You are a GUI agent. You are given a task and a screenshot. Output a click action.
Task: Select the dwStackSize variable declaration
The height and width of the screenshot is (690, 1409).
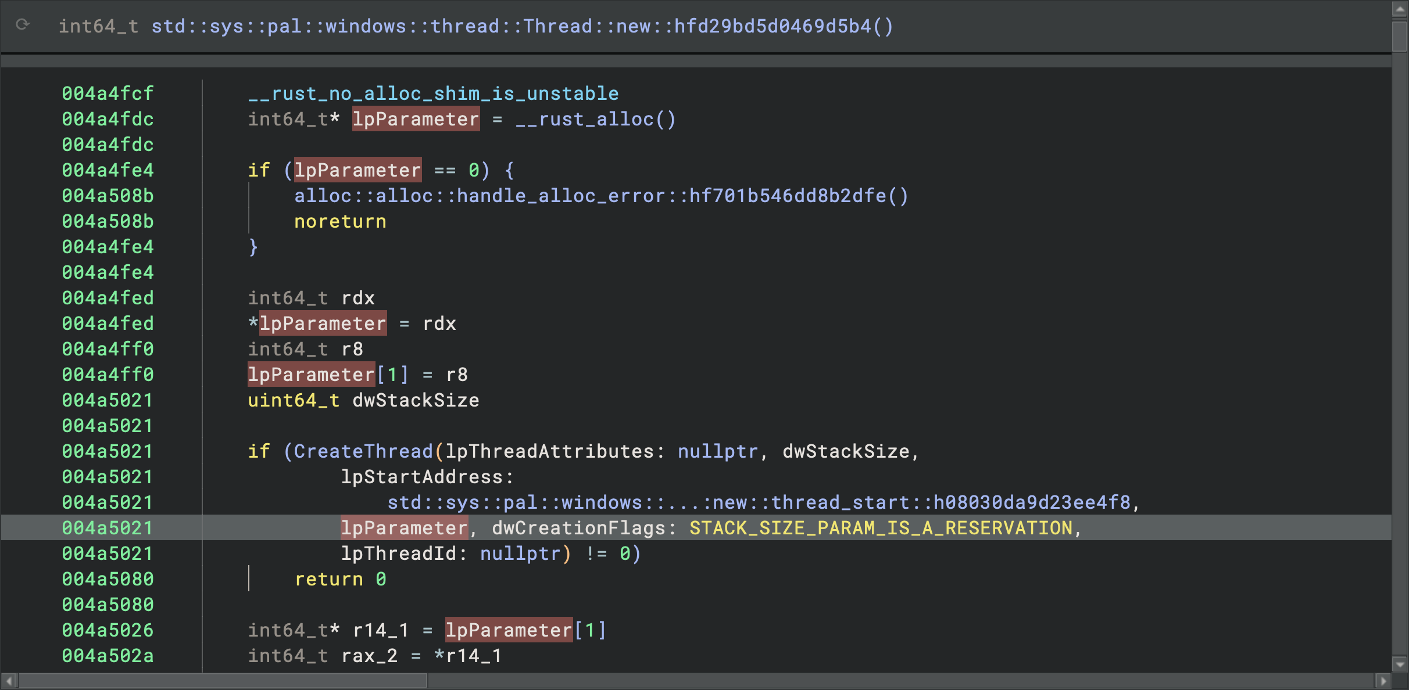coord(416,400)
